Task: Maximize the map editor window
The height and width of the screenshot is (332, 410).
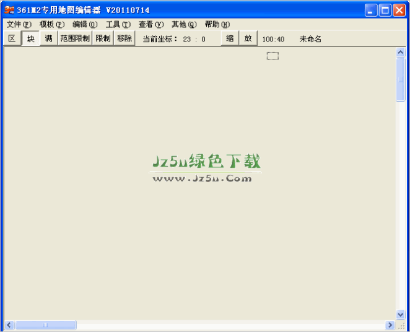Action: (385, 11)
